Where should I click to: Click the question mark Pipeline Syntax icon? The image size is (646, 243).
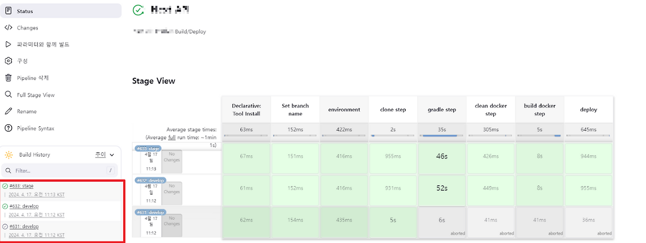[x=8, y=128]
